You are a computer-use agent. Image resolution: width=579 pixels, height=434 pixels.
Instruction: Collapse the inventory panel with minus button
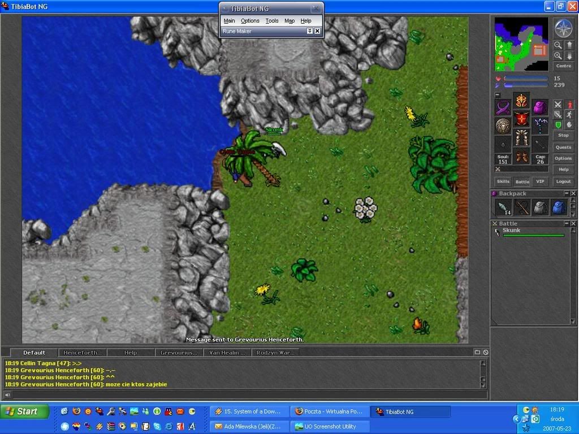[x=498, y=95]
